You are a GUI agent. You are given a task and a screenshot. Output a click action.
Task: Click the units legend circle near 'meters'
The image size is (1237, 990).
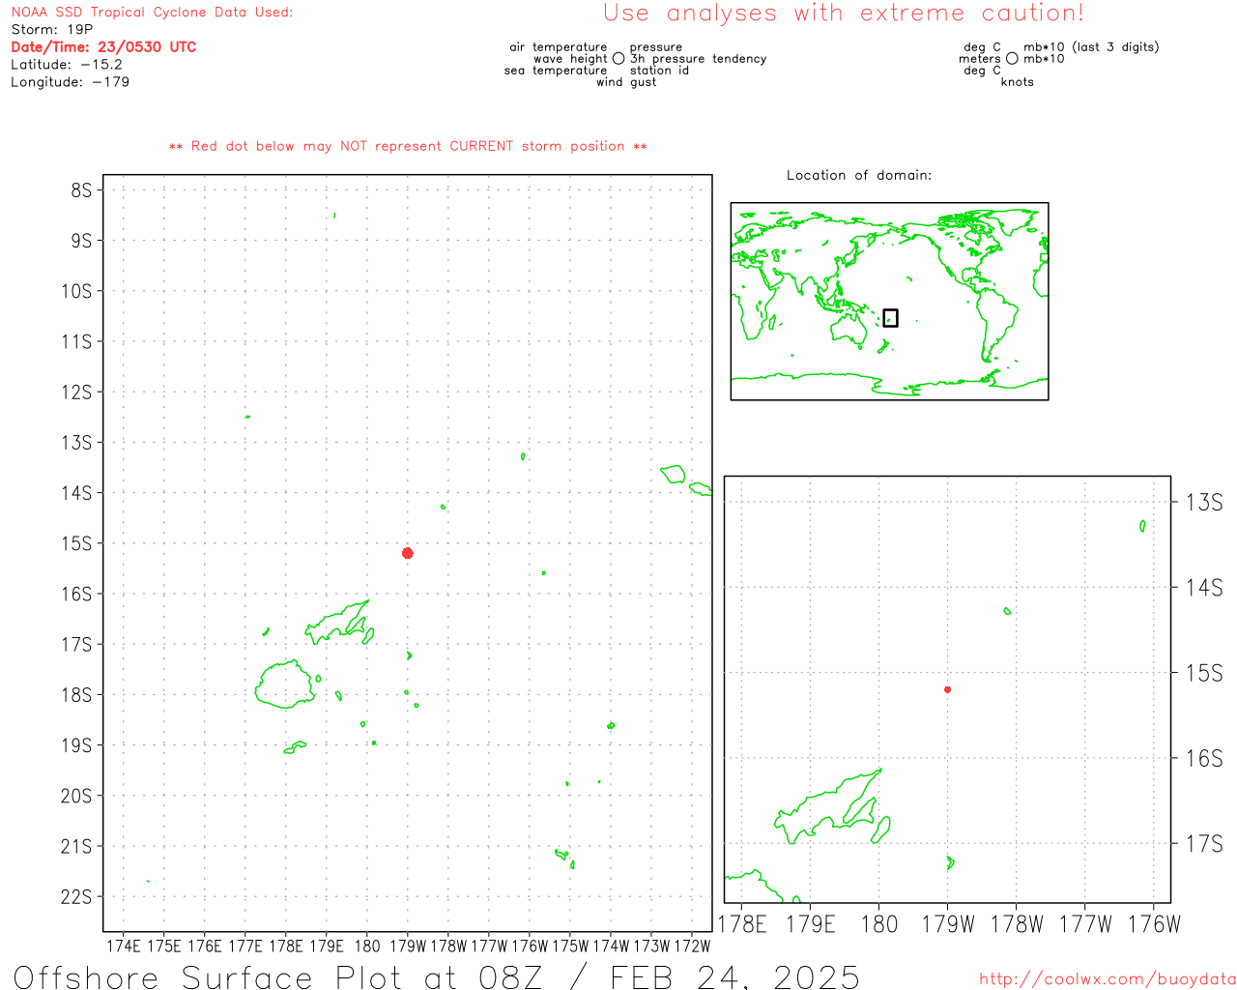point(1012,59)
